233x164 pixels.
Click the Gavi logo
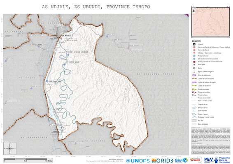tap(181, 160)
